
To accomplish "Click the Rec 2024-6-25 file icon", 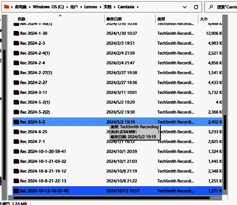I will [x=16, y=132].
